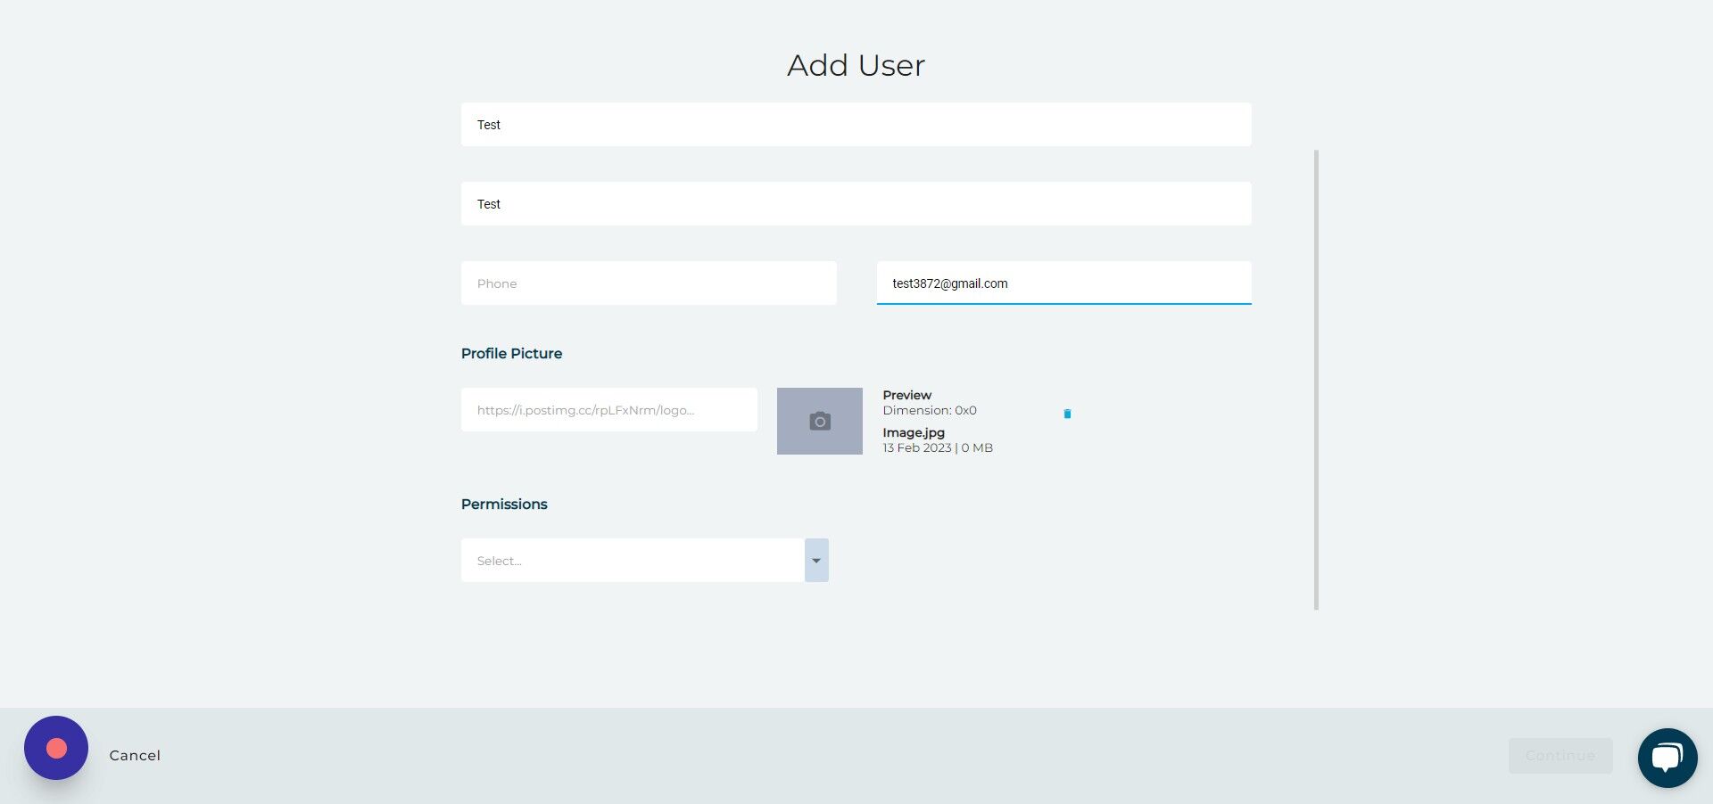Click the Profile Picture section heading
The height and width of the screenshot is (804, 1713).
coord(511,353)
